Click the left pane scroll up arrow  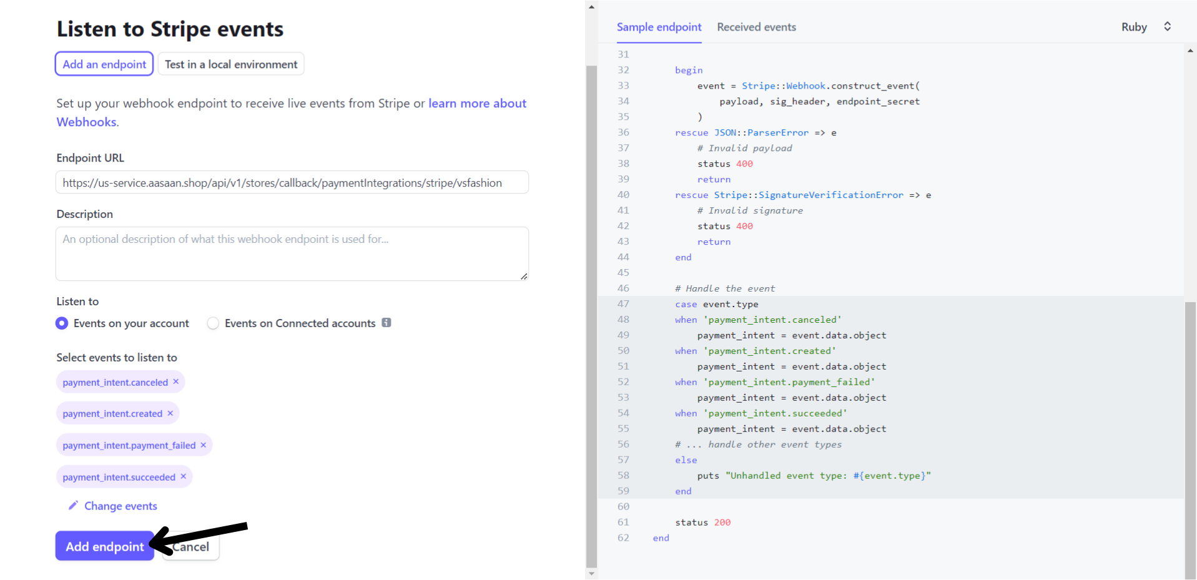click(x=591, y=7)
